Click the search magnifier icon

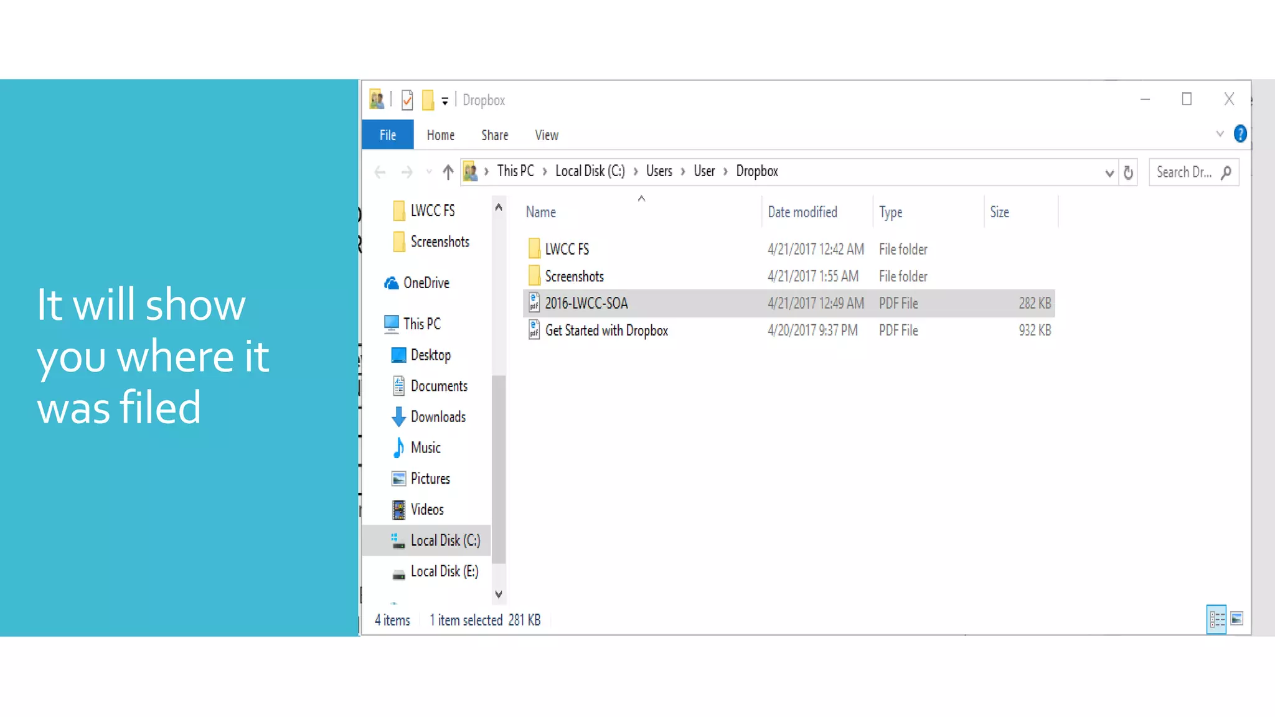point(1226,172)
